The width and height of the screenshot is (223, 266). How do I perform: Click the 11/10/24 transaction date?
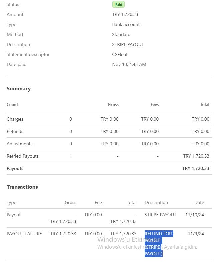(x=194, y=215)
